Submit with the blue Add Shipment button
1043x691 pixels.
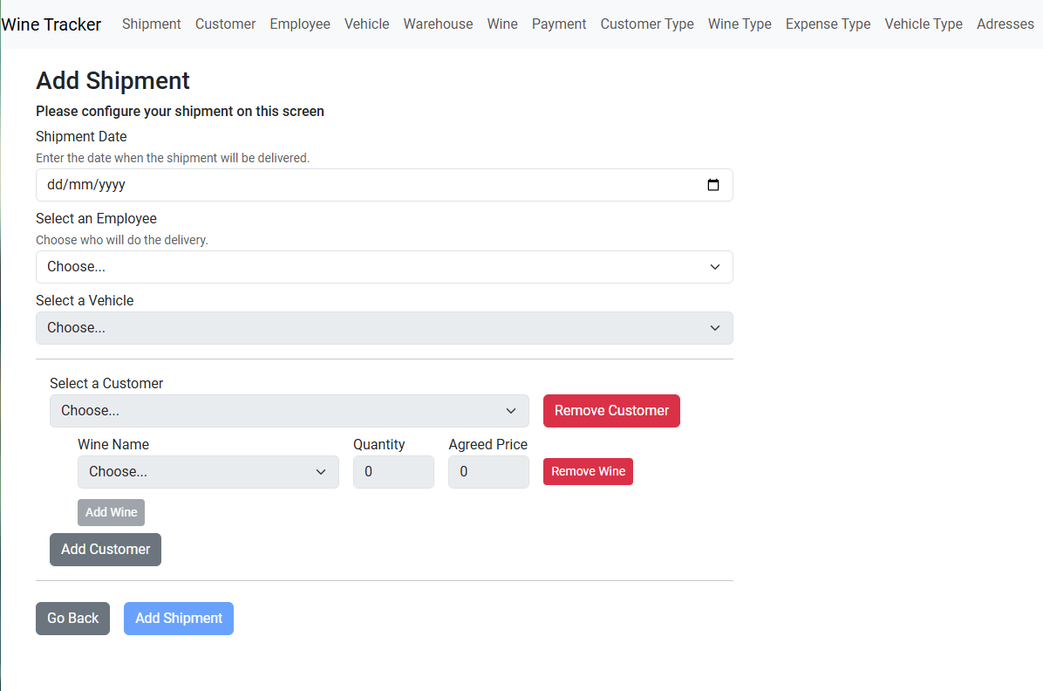(179, 619)
